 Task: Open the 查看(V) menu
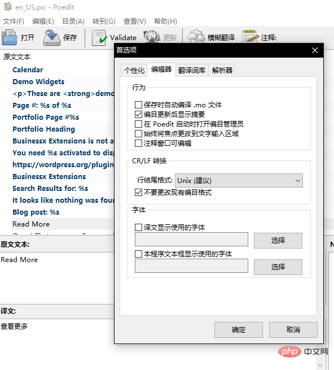pyautogui.click(x=135, y=21)
